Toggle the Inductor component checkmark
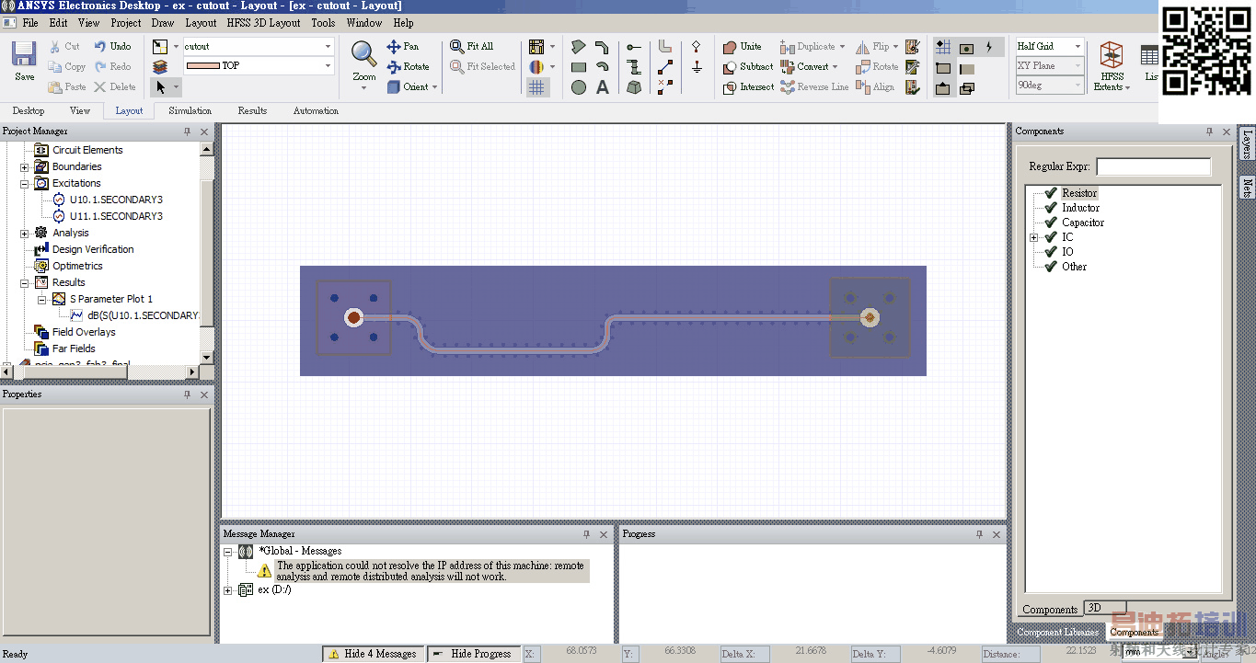The image size is (1256, 663). (x=1051, y=208)
